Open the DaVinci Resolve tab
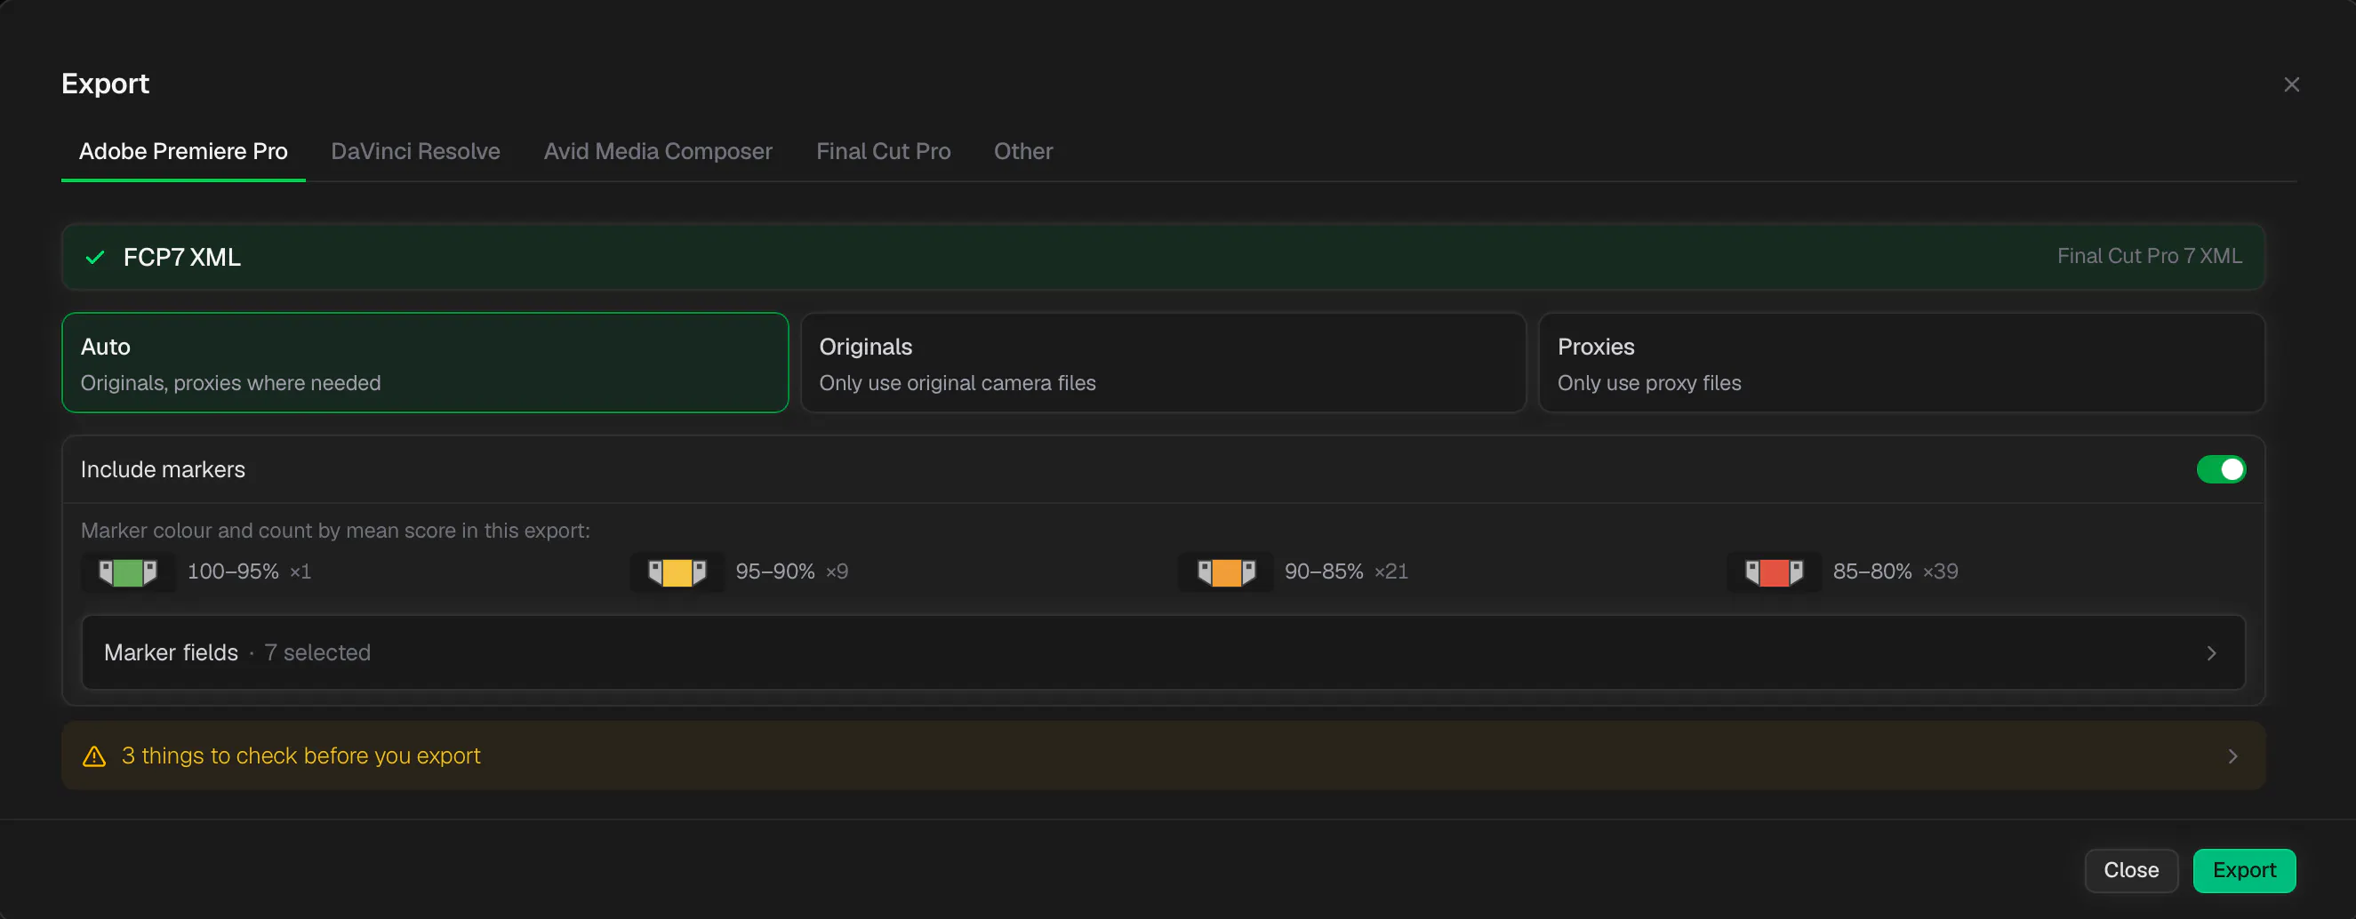 click(x=415, y=151)
